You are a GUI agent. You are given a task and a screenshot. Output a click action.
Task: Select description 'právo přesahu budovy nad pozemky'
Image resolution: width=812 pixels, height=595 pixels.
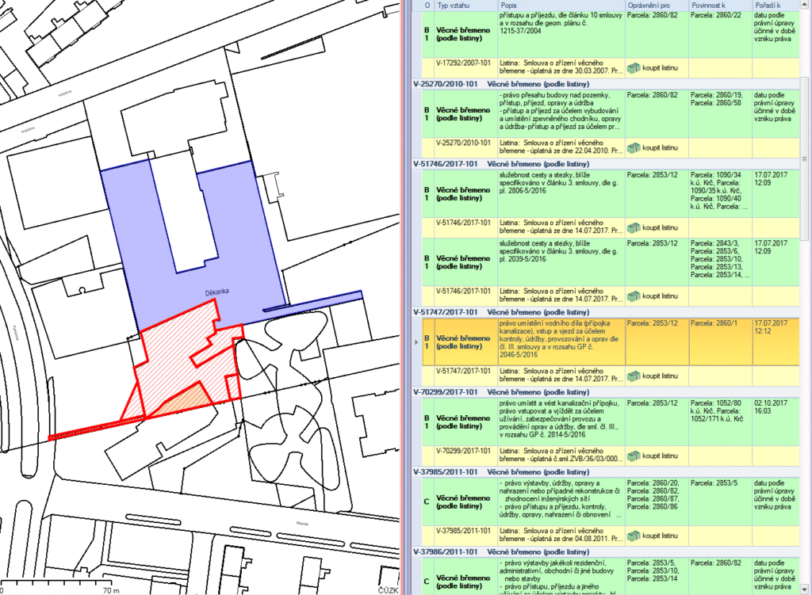[x=561, y=114]
